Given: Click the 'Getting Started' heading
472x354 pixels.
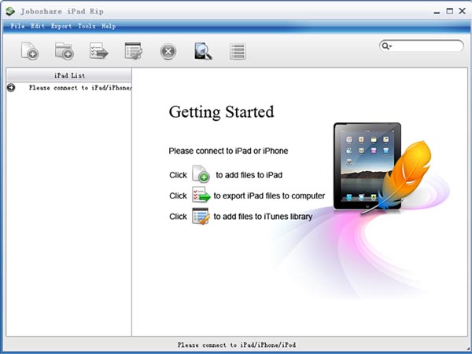Looking at the screenshot, I should point(222,112).
